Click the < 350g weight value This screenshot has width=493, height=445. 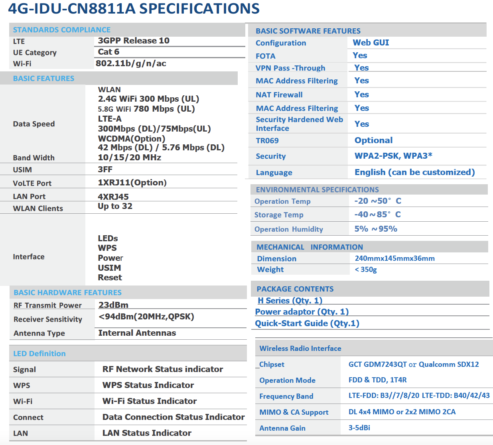(366, 270)
